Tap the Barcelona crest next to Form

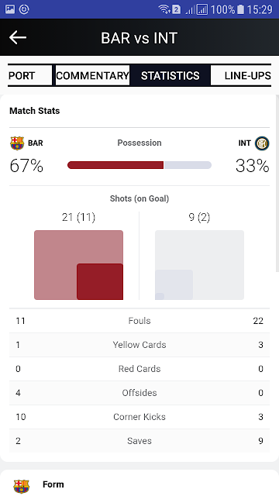pos(21,486)
